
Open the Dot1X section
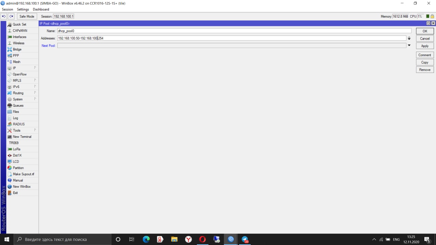click(22, 156)
